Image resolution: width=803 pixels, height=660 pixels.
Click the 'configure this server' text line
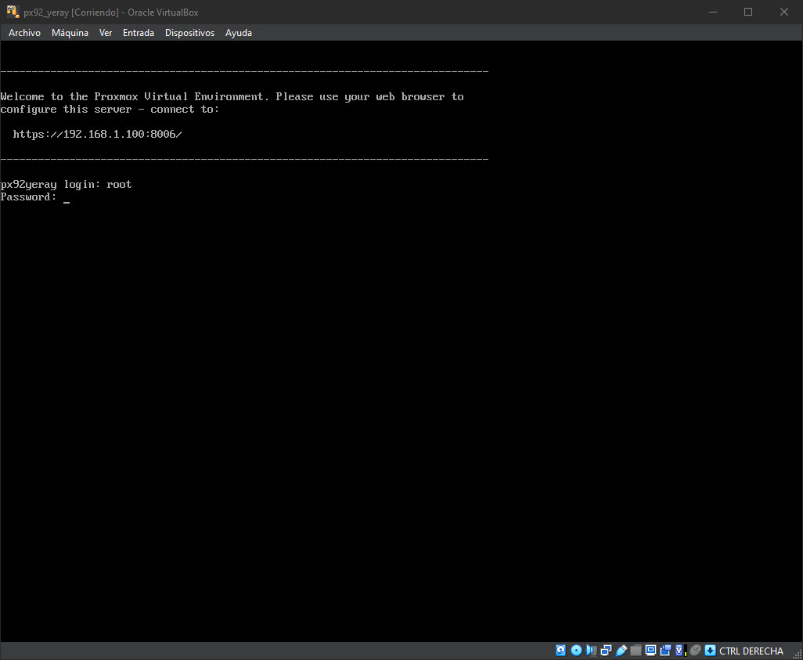(110, 109)
